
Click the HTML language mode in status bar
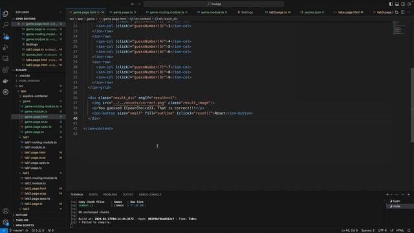400,230
